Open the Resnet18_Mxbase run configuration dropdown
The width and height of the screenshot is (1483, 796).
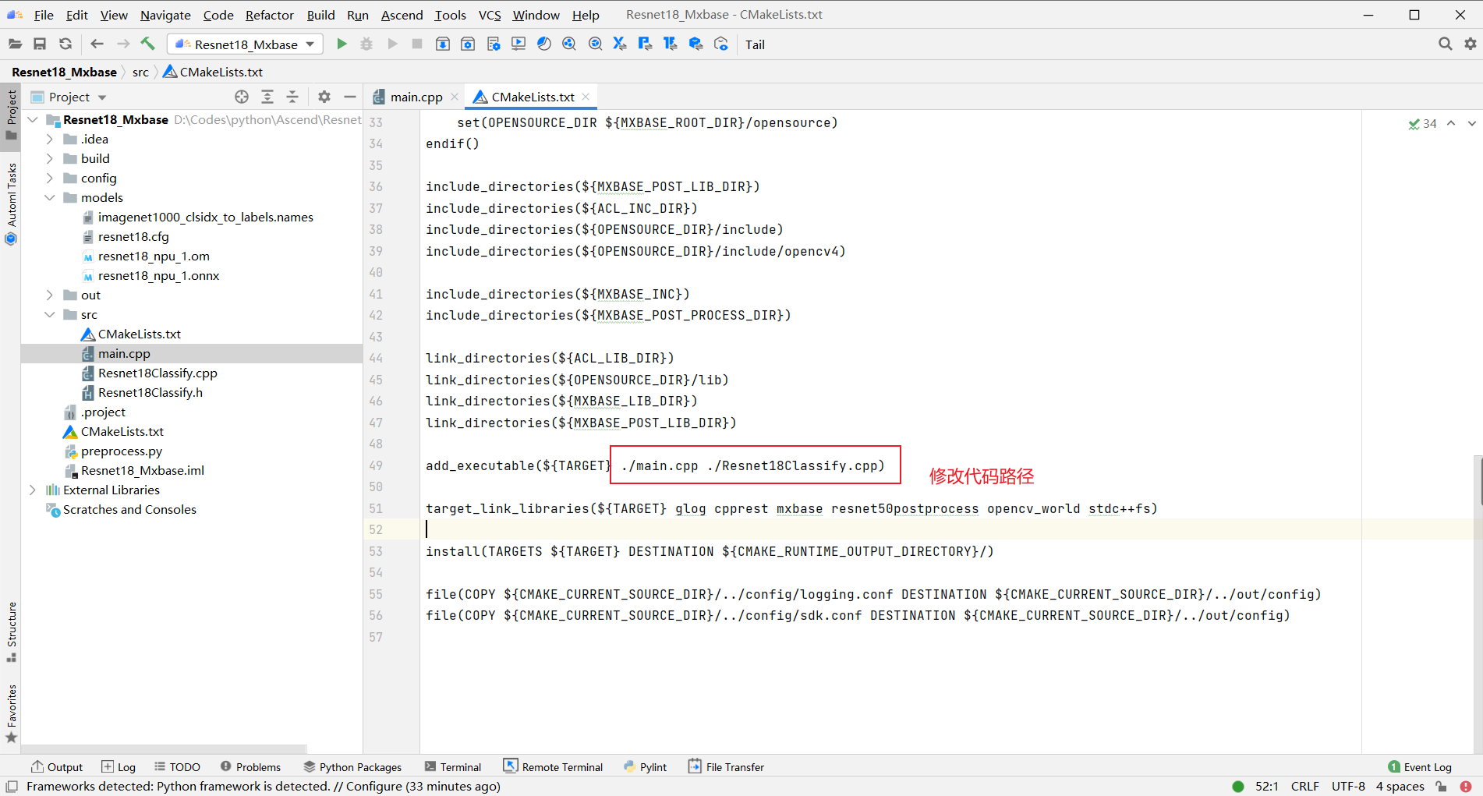(x=245, y=44)
